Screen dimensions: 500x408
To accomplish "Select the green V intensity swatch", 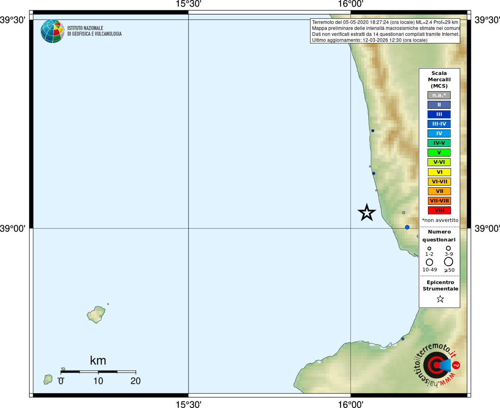I will tap(439, 153).
